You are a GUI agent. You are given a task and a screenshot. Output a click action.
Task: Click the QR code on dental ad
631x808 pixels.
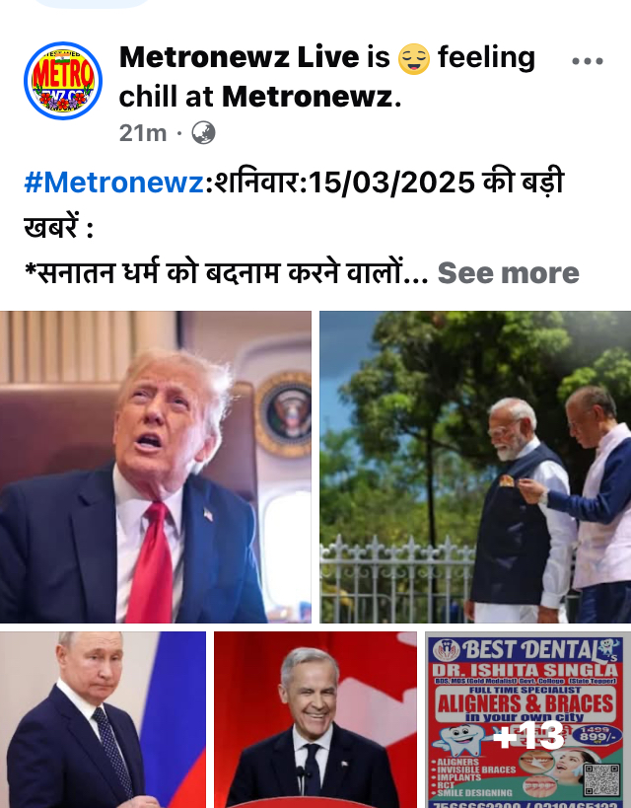pos(601,779)
